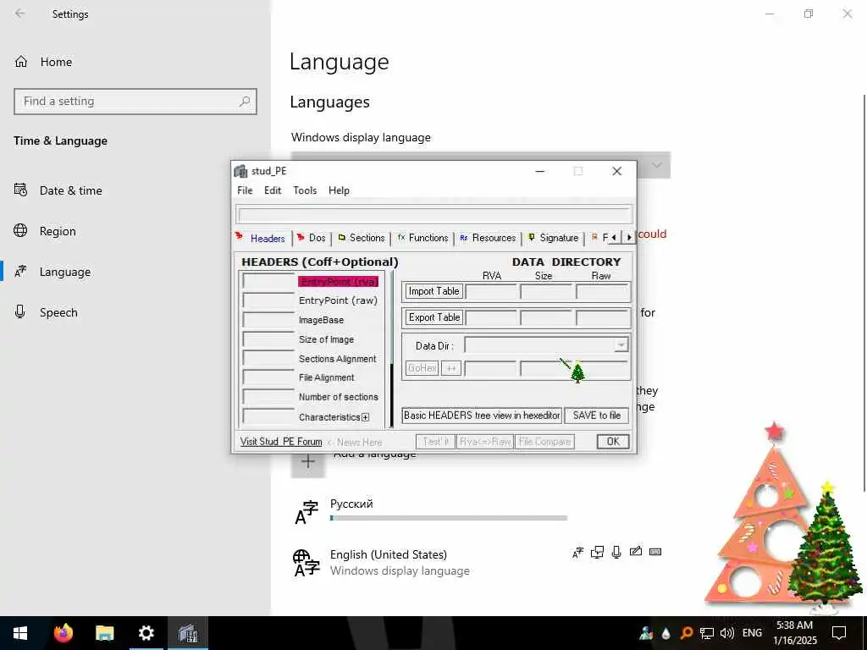Launch Firefox from the taskbar

(63, 633)
